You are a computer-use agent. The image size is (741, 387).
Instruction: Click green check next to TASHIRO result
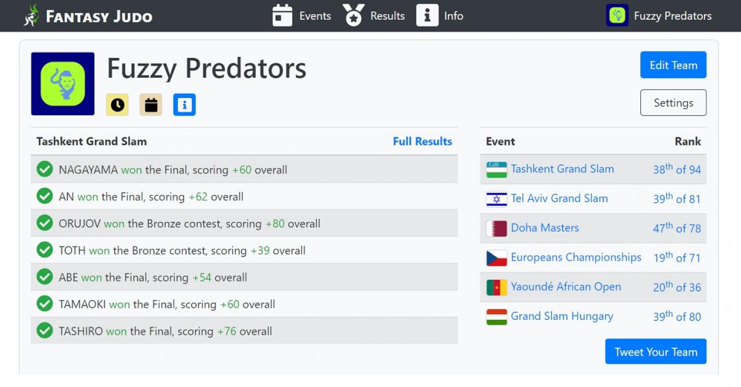pos(45,331)
